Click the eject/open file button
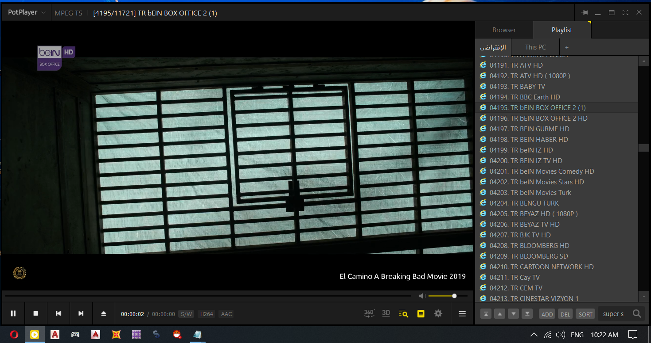651x343 pixels. coord(104,313)
